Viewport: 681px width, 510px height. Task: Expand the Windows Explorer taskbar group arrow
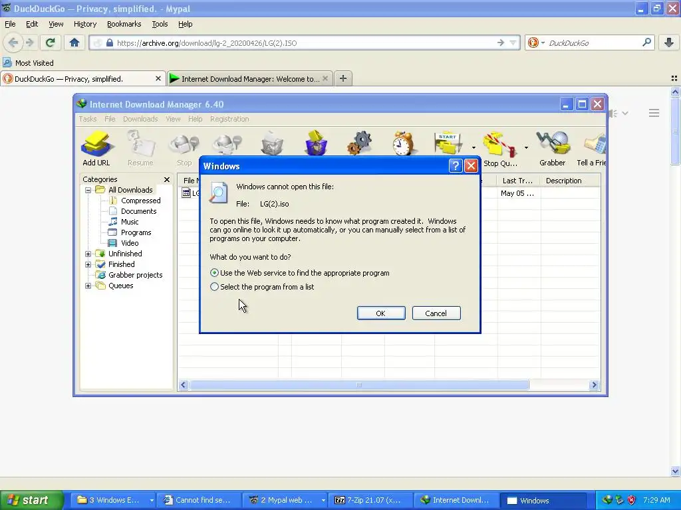152,501
